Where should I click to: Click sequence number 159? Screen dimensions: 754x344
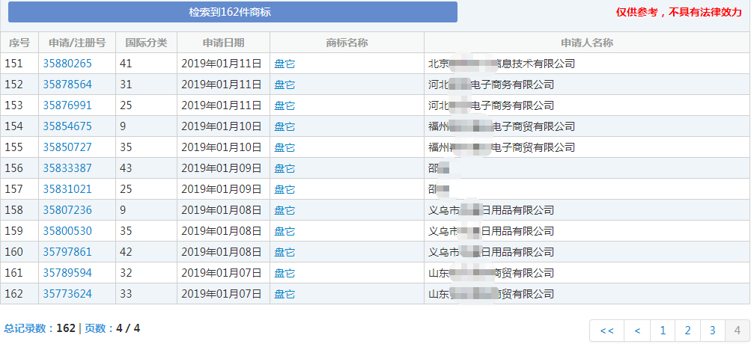click(14, 231)
